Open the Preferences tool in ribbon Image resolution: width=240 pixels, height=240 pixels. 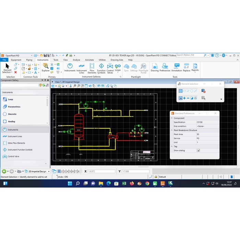pos(165,68)
